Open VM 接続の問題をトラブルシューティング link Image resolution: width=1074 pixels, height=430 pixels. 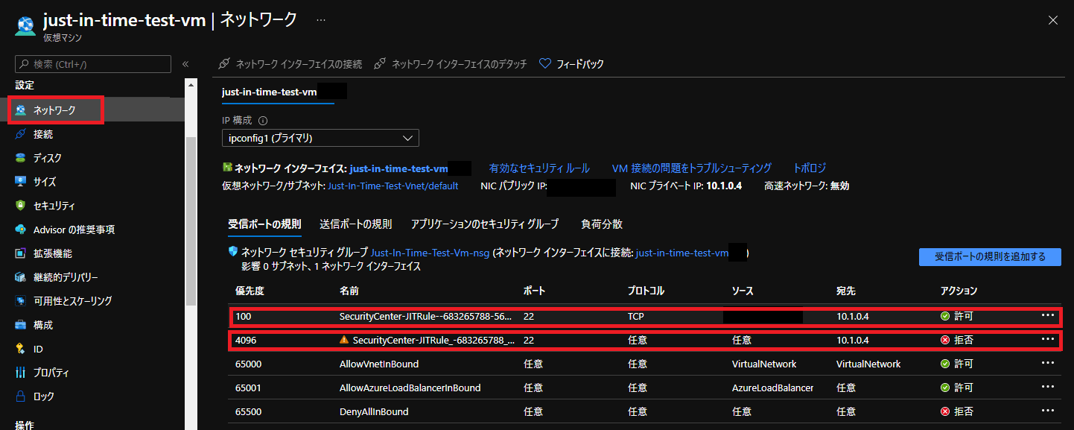click(x=692, y=168)
